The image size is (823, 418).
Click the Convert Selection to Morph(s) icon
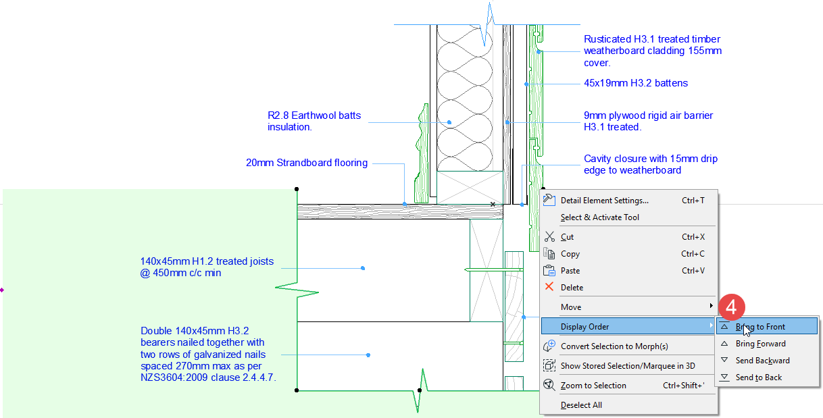(549, 346)
